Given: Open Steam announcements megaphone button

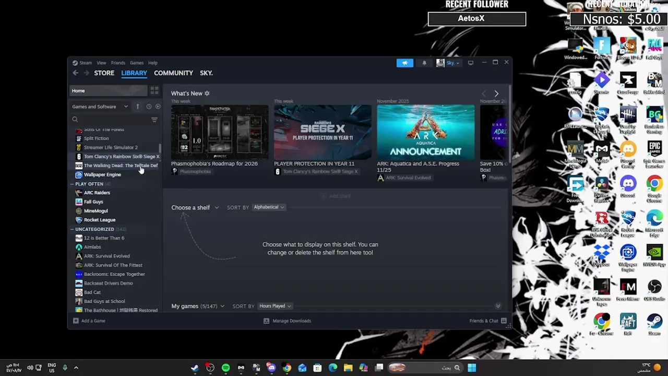Looking at the screenshot, I should click(x=404, y=63).
